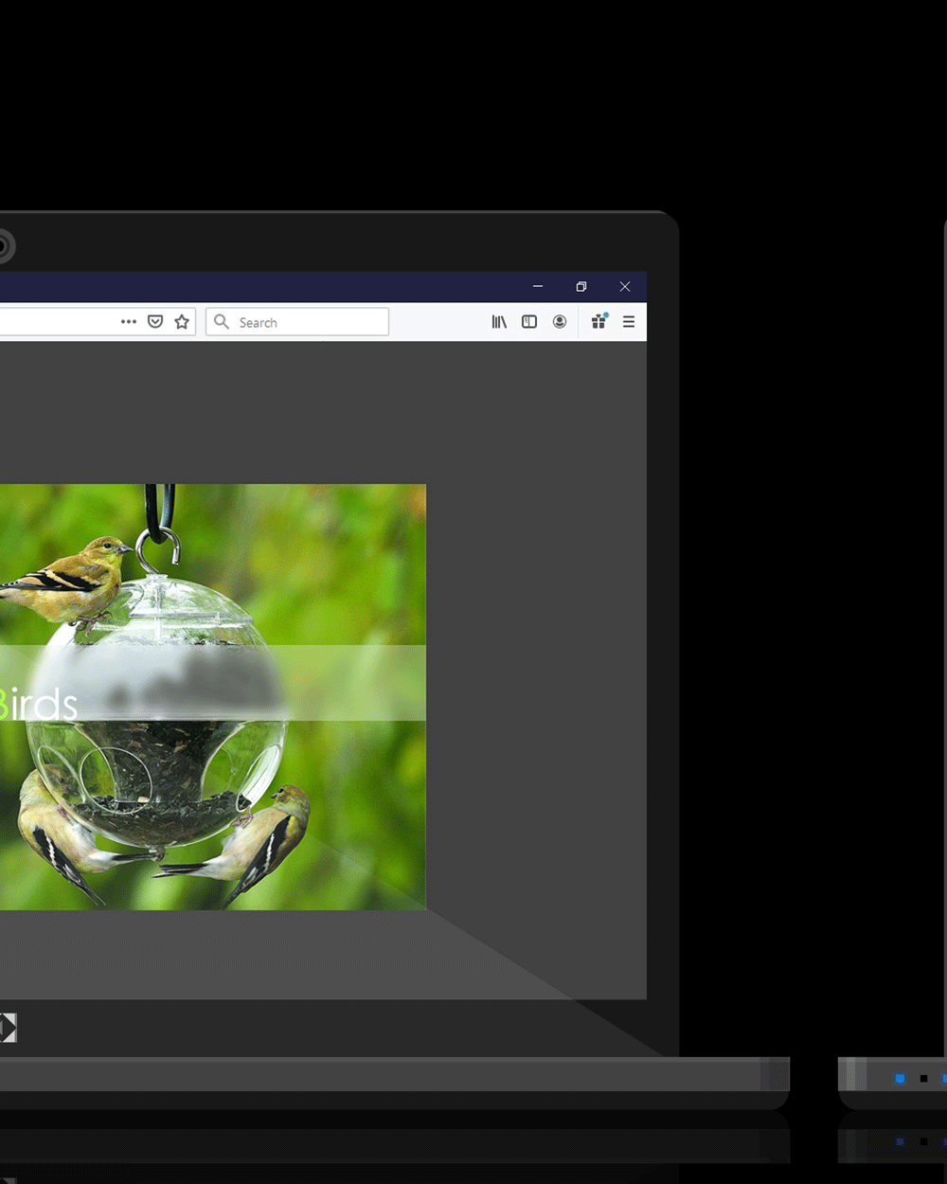Toggle the sidebar view icon
Screen dimensions: 947x1184
(x=529, y=322)
